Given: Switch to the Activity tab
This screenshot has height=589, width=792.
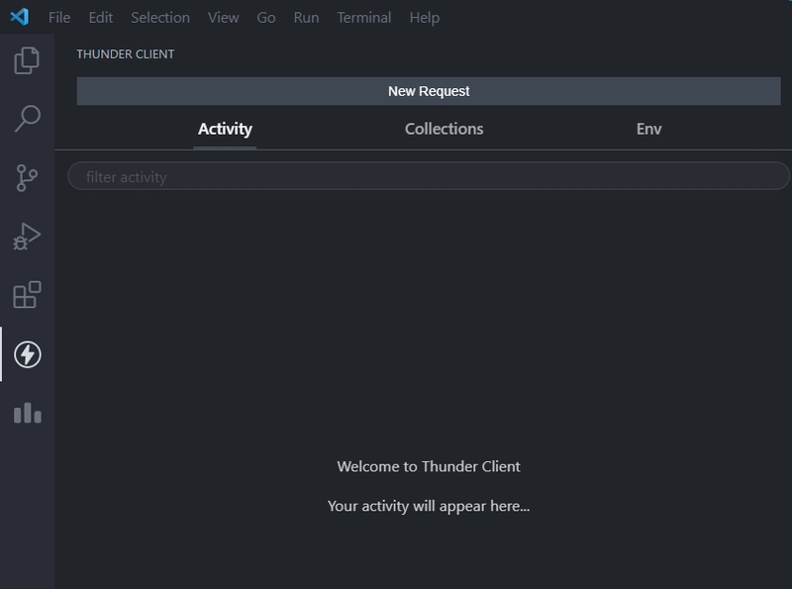Looking at the screenshot, I should click(x=225, y=130).
